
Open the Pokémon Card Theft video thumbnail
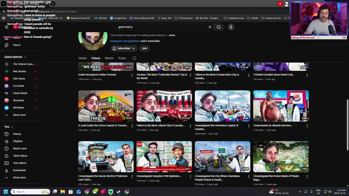tap(106, 157)
